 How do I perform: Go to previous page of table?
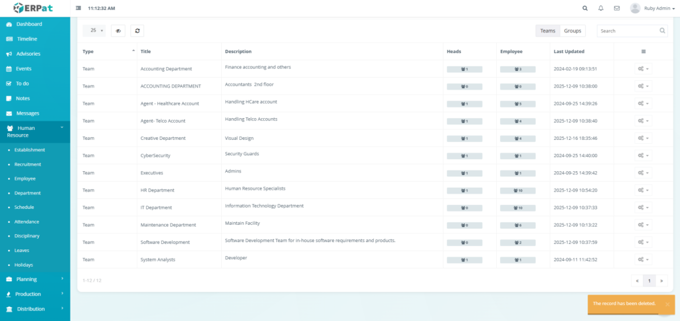tap(637, 281)
